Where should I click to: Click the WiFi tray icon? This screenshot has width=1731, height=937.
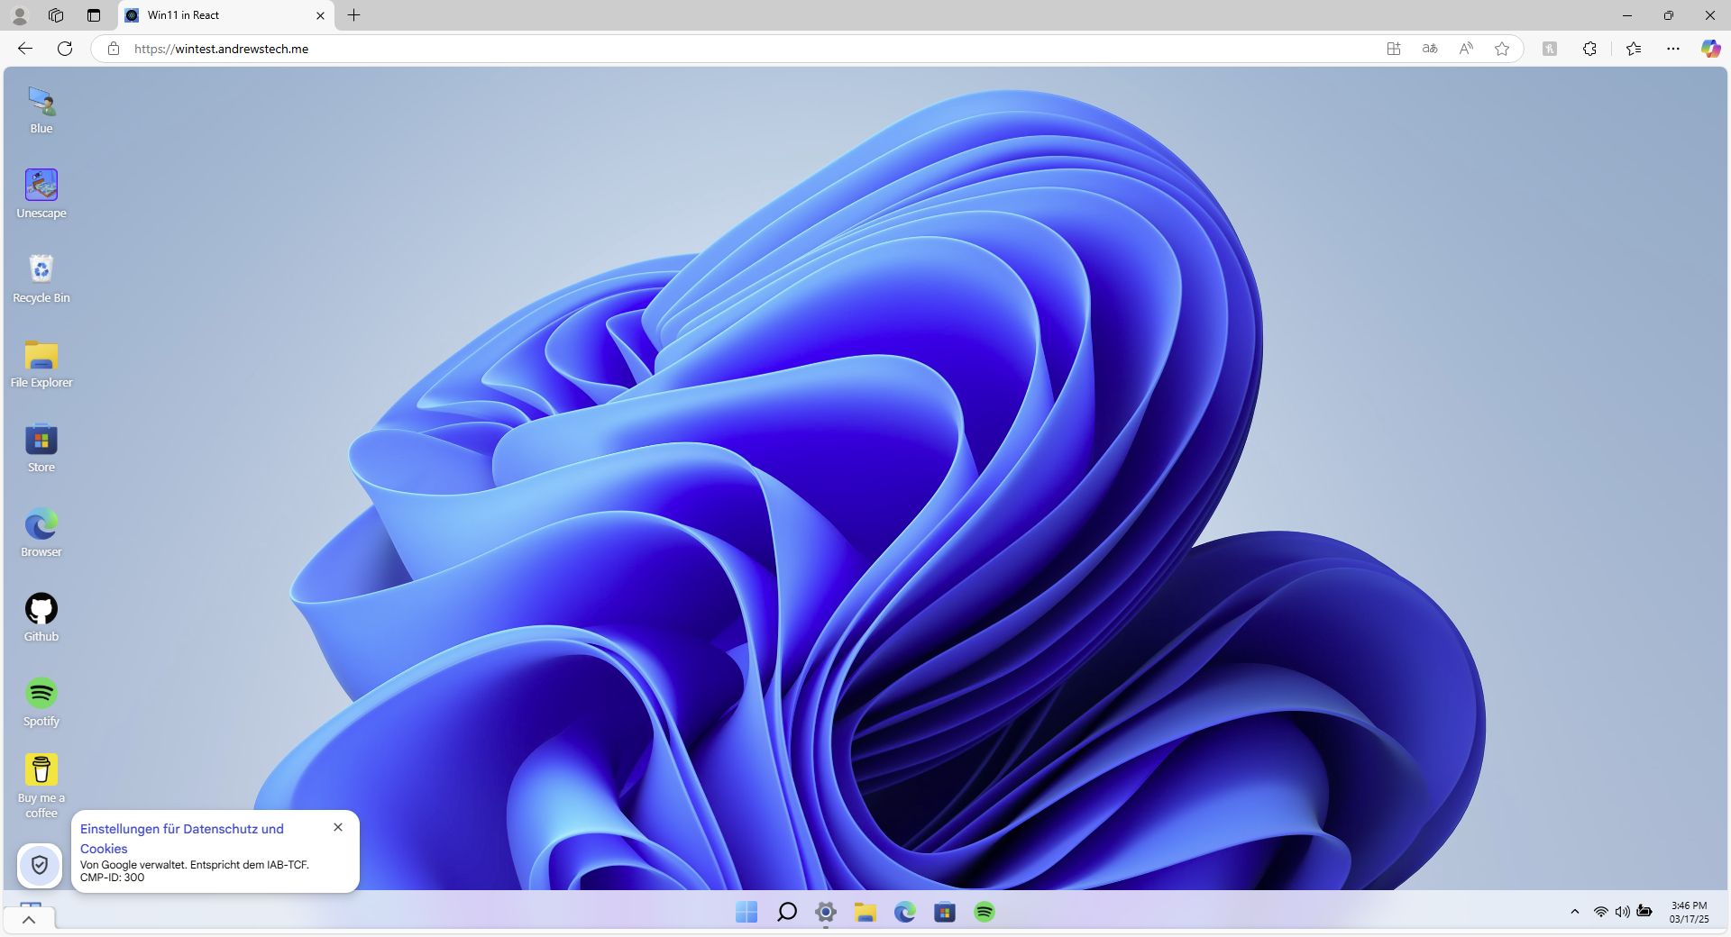tap(1601, 912)
